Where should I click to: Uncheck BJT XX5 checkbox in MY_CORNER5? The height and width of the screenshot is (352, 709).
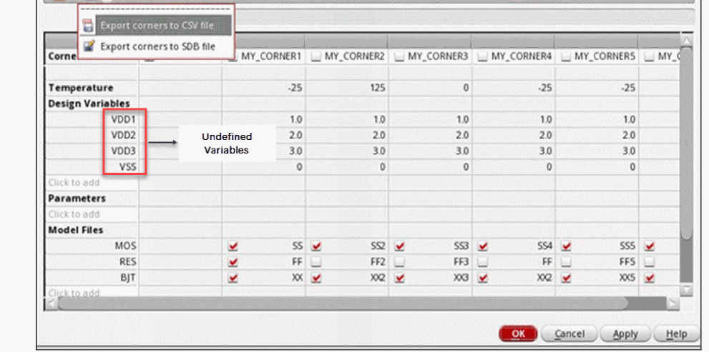[x=566, y=278]
